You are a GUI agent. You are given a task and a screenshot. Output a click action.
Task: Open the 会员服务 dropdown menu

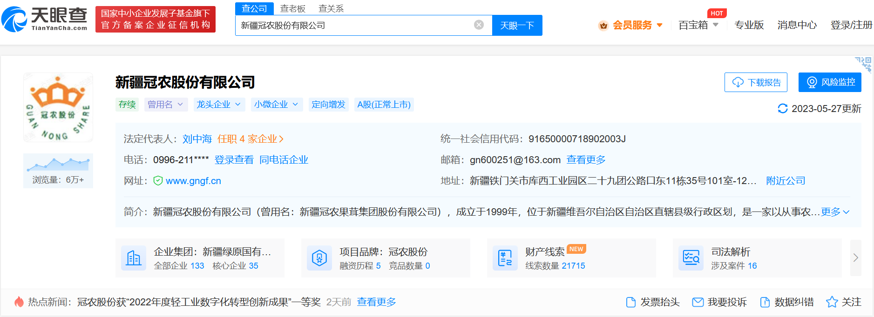coord(637,25)
